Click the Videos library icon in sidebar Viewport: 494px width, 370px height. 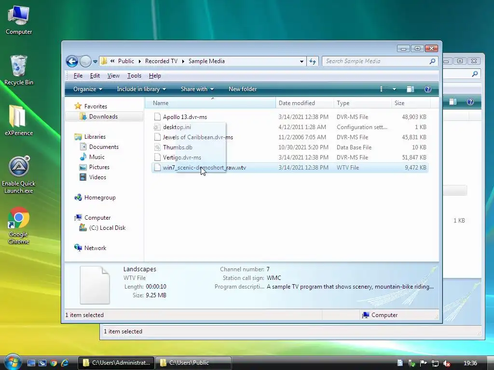pos(83,177)
